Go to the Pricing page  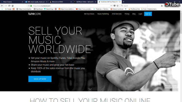[x=127, y=14]
